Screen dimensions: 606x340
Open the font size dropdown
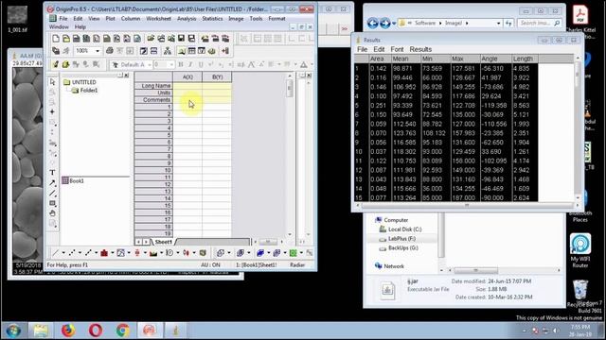pyautogui.click(x=171, y=65)
